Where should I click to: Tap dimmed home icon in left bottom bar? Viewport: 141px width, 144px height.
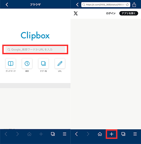[29, 134]
